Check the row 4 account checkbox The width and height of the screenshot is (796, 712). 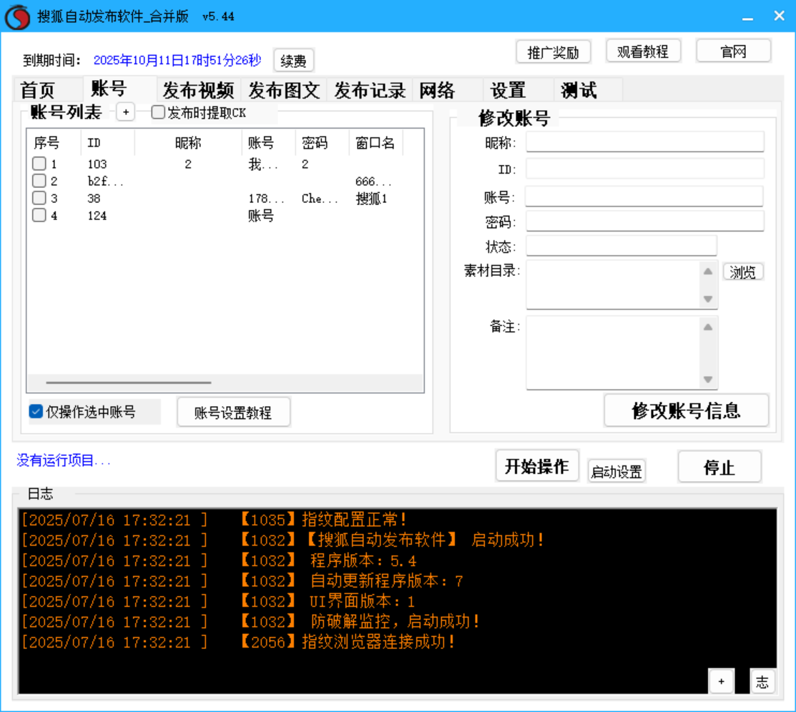[x=39, y=215]
